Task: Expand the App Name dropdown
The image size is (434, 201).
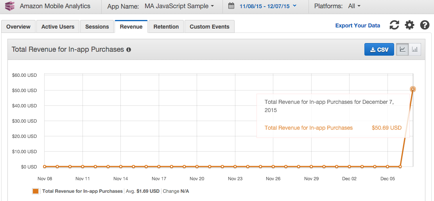Action: tap(179, 6)
